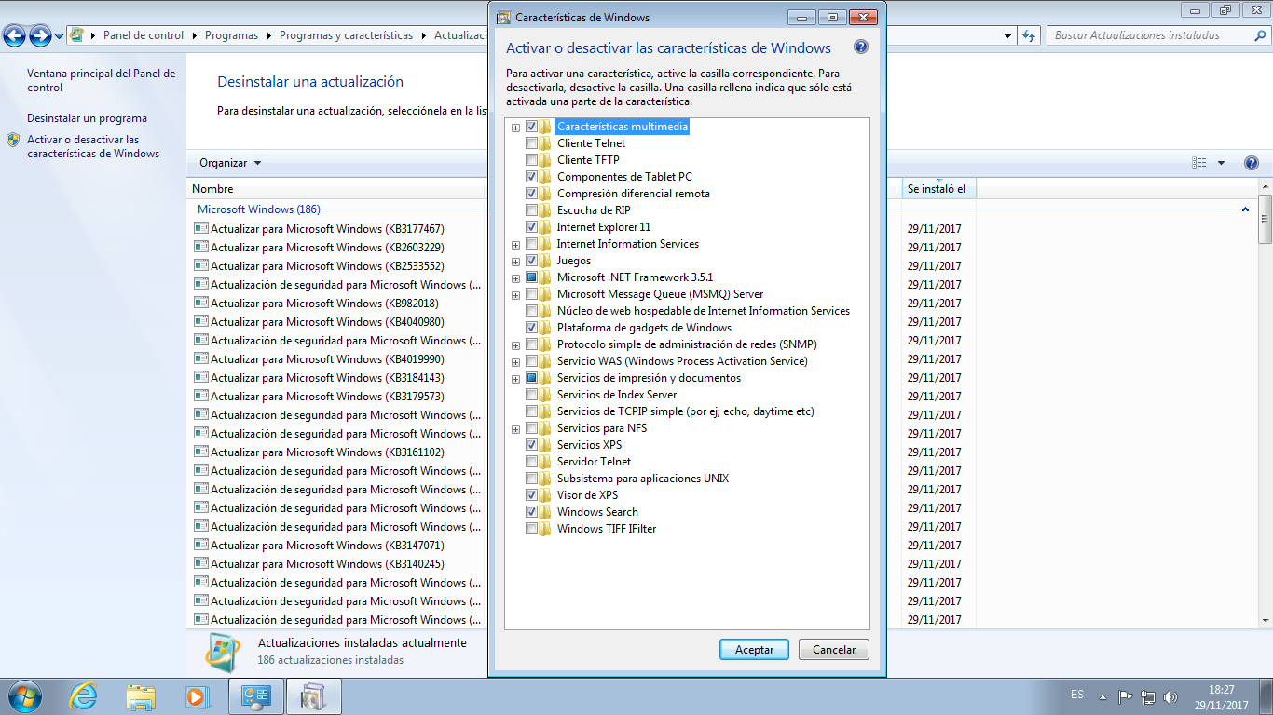Image resolution: width=1273 pixels, height=715 pixels.
Task: Expand Microsoft Message Queue (MSMQ) Server node
Action: tap(515, 295)
